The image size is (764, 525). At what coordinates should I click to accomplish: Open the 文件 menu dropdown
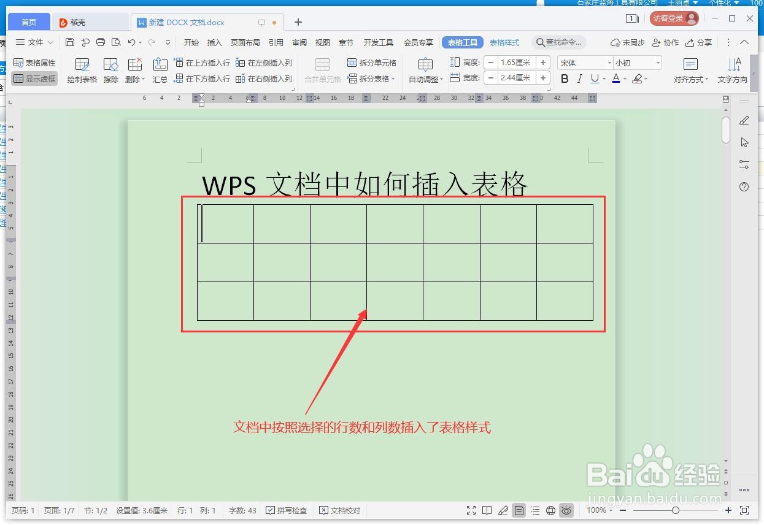point(34,42)
